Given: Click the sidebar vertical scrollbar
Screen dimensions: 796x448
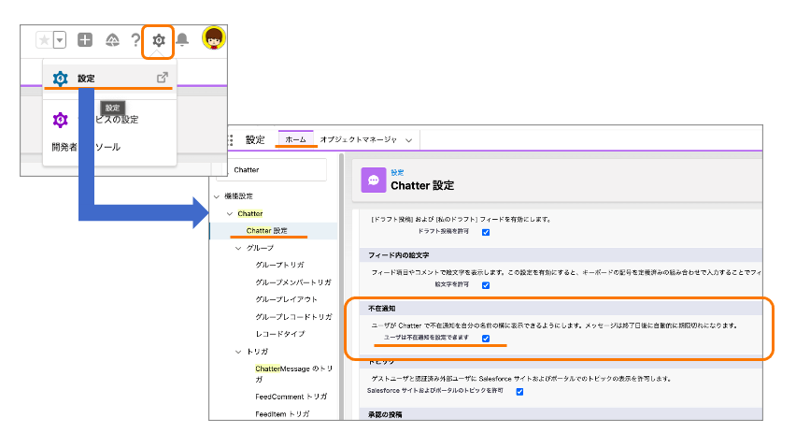Looking at the screenshot, I should point(342,287).
